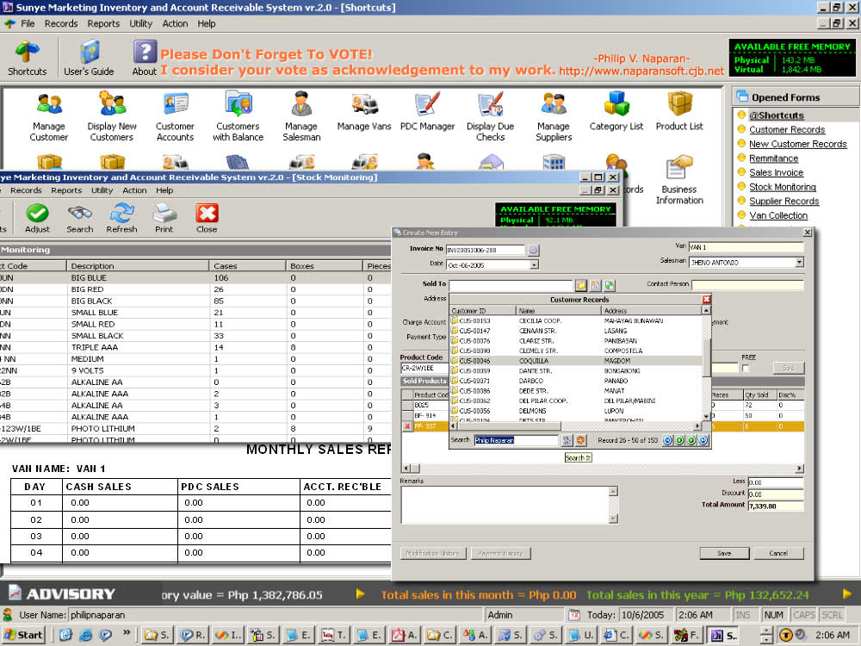Click the Customer Records search field
Screen dimensions: 861x646
(x=516, y=440)
